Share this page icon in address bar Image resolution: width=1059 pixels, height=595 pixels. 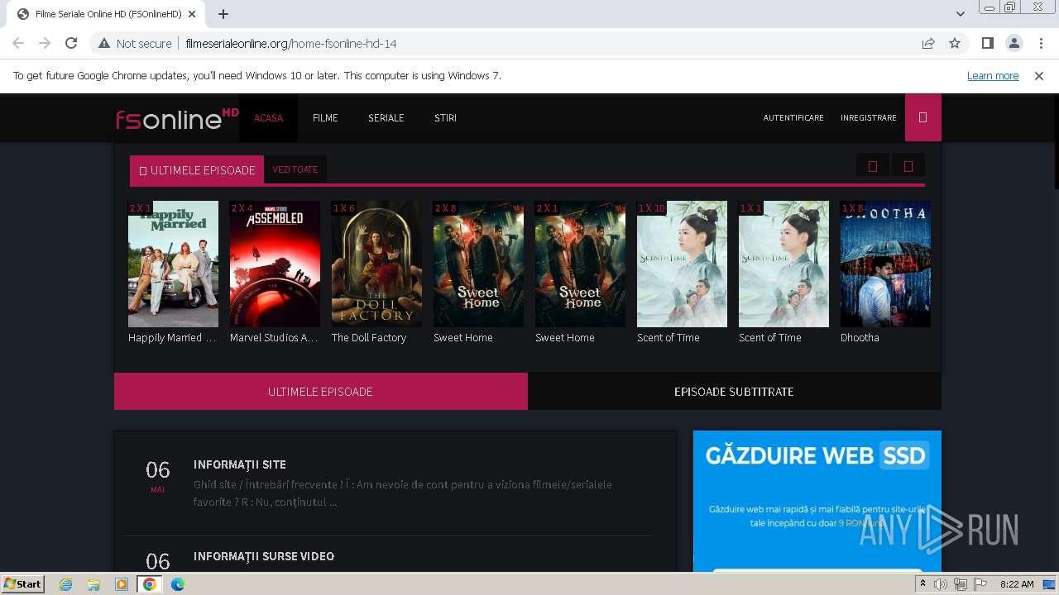point(928,43)
